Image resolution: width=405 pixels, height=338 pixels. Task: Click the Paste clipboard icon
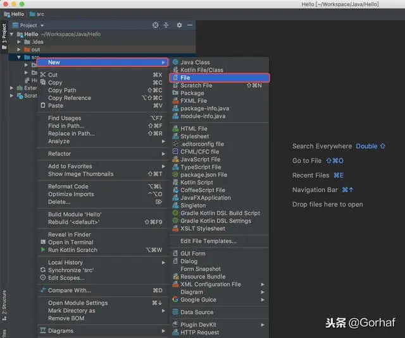click(x=43, y=106)
